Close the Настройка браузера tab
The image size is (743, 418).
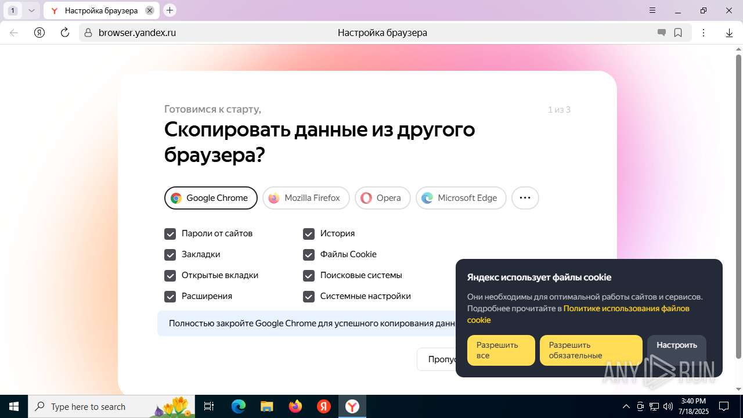[x=149, y=10]
